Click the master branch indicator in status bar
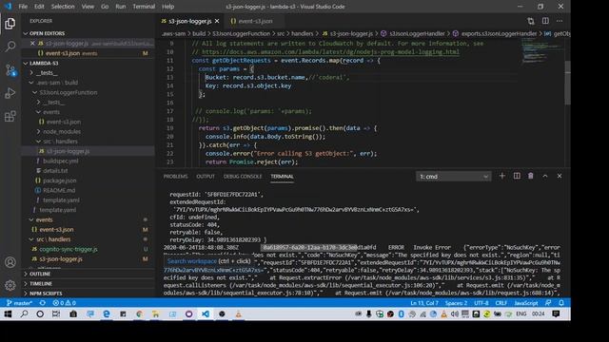The width and height of the screenshot is (609, 342). point(19,303)
